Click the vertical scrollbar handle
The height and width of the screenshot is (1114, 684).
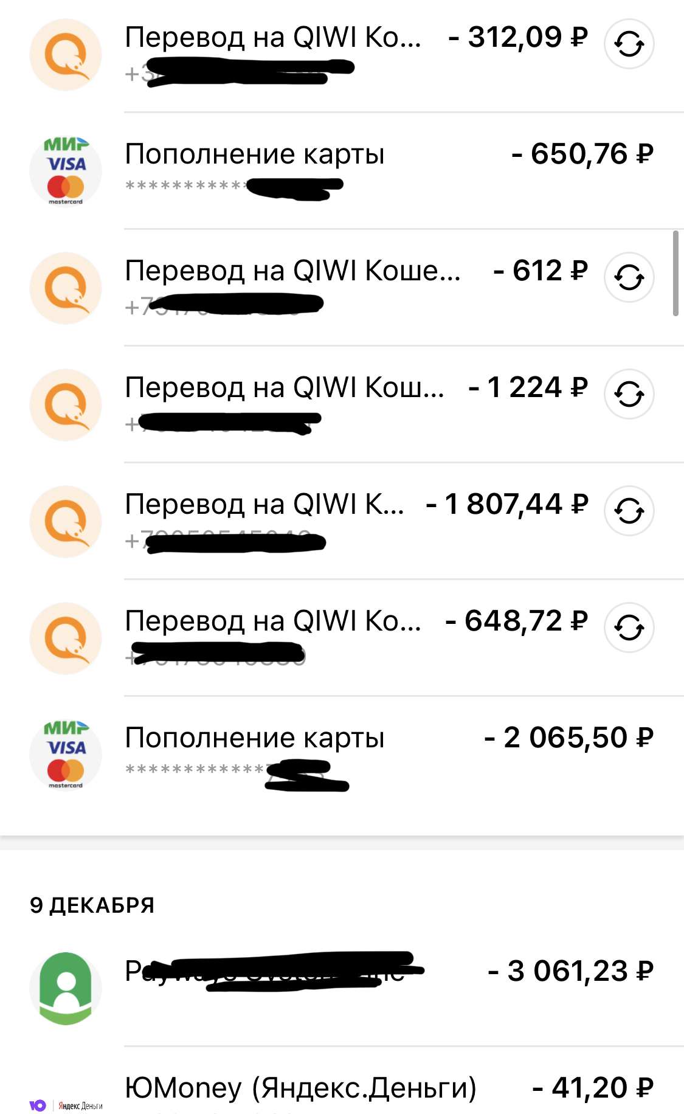click(x=675, y=274)
